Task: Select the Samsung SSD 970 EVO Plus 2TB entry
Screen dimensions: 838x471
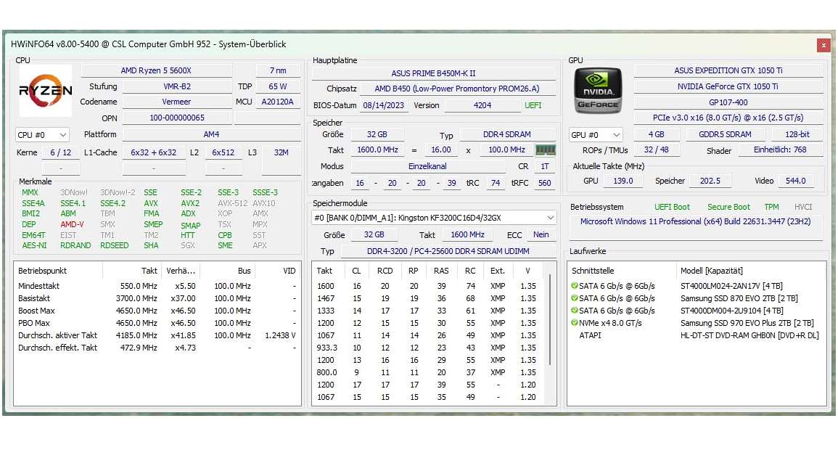Action: 747,323
